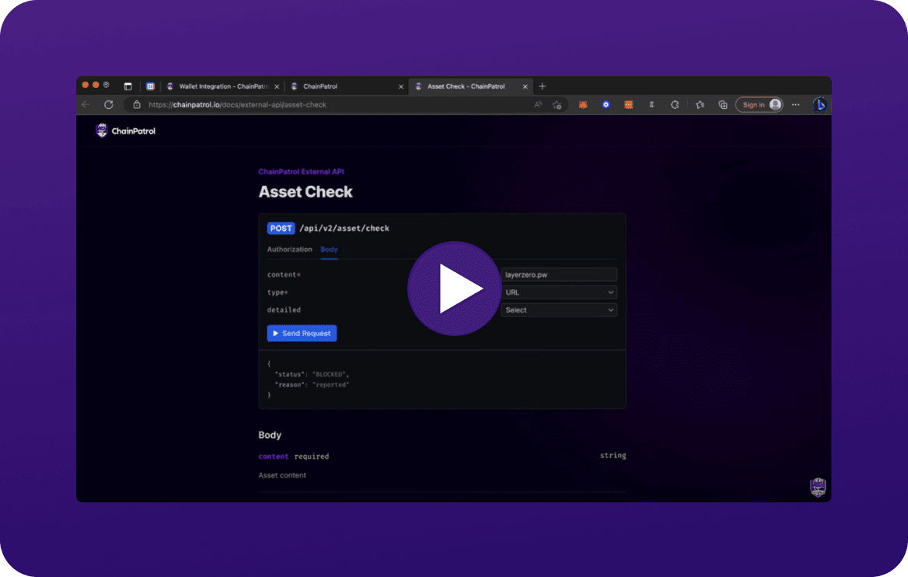
Task: Click the ChainPatrol logo in the page header
Action: coord(126,131)
